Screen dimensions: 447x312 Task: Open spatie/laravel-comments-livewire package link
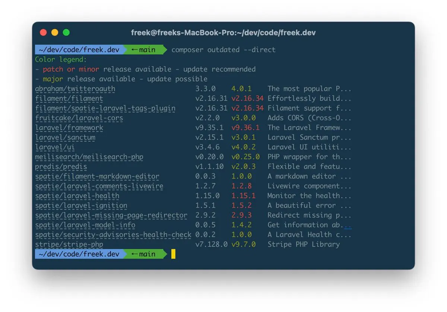(x=99, y=186)
